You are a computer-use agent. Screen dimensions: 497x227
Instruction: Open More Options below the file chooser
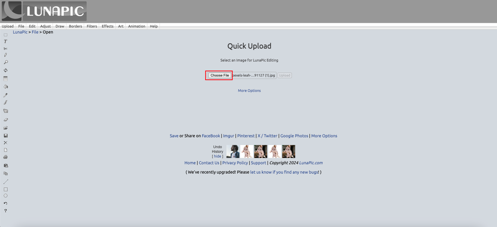coord(249,91)
